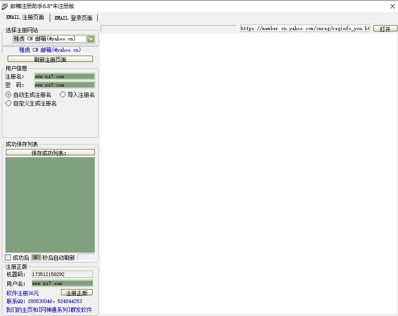Expand the 选择注册网站 dropdown arrow
398x316 pixels.
click(91, 39)
